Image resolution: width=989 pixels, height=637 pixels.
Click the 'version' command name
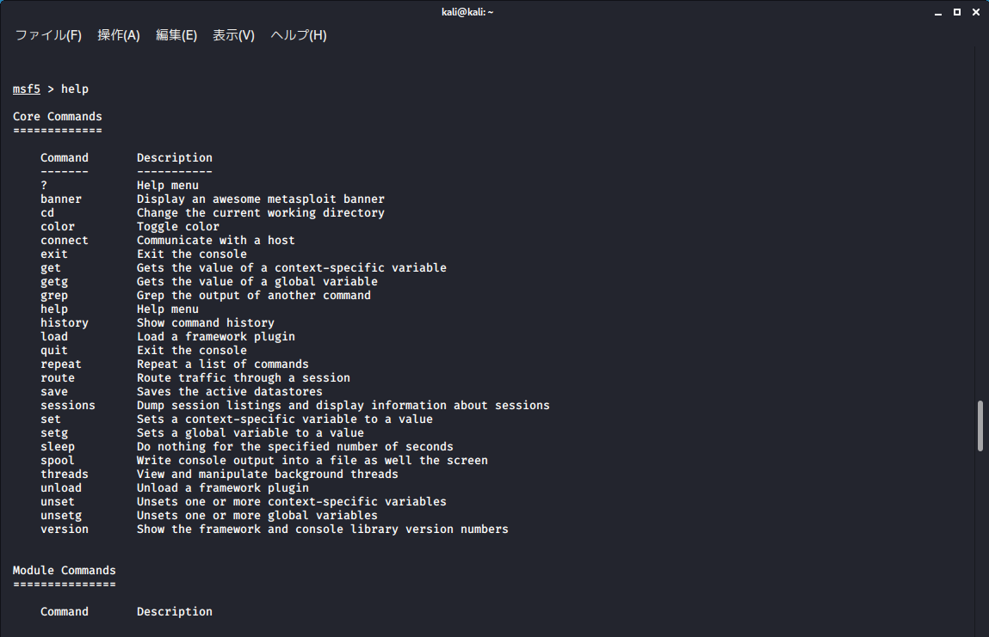65,530
